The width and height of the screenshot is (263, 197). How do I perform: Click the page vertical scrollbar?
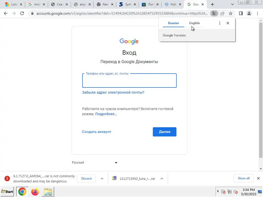coord(261,90)
